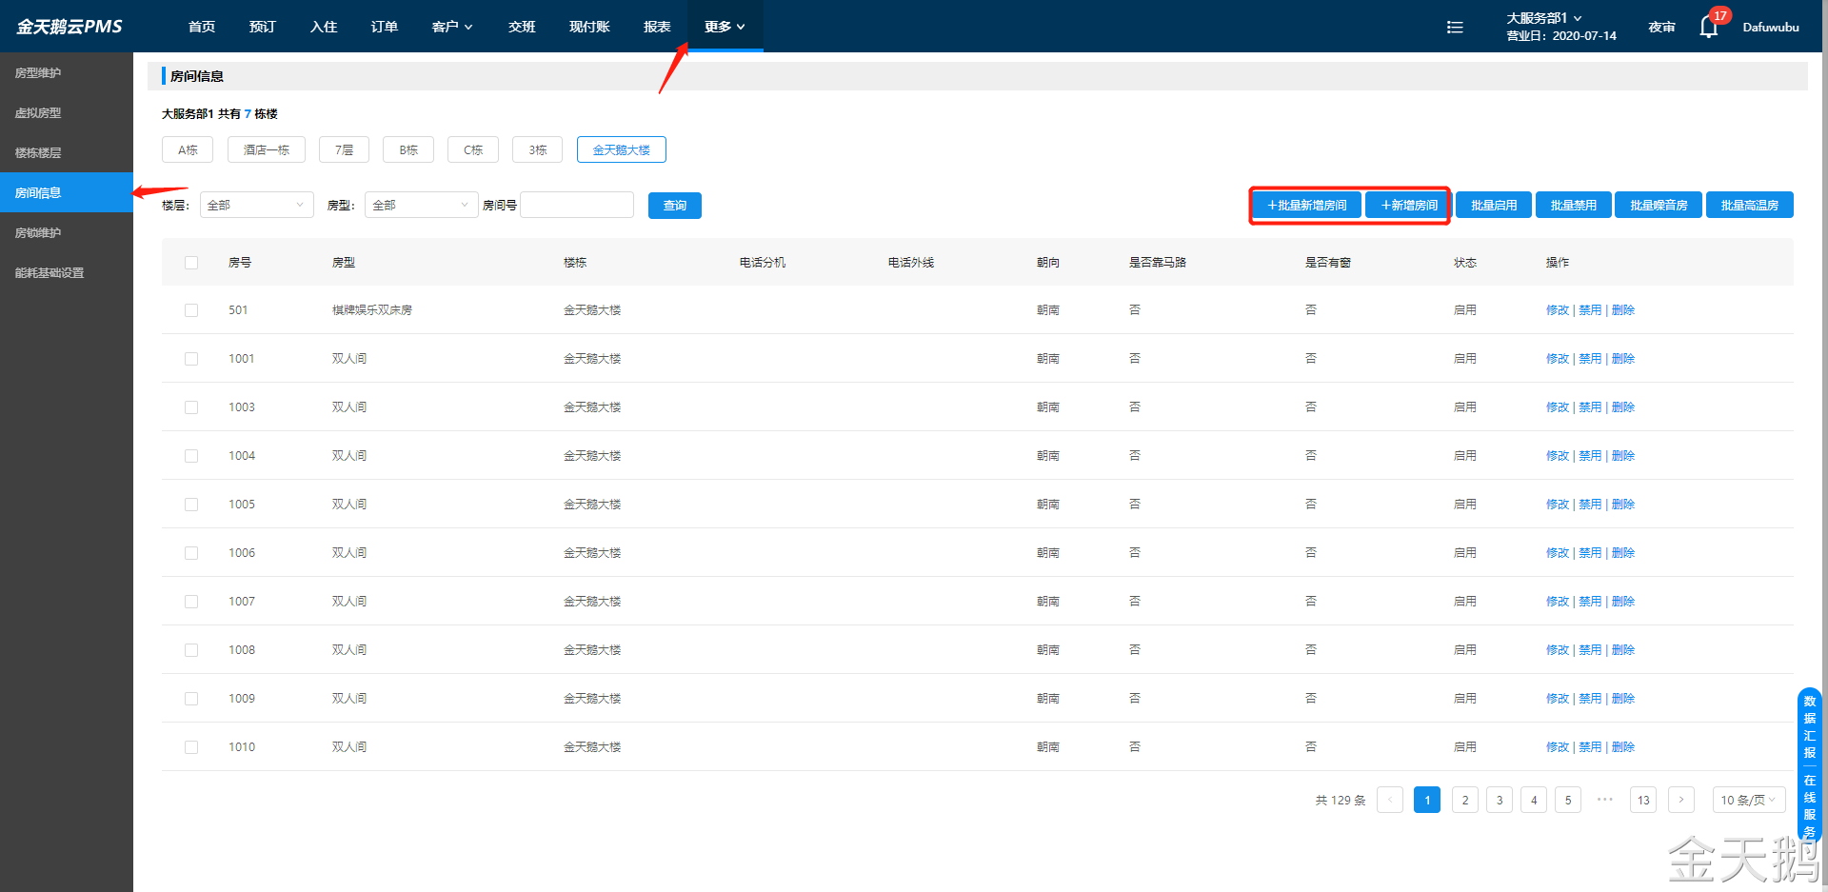Check the box for room 1009
1828x892 pixels.
pos(191,699)
